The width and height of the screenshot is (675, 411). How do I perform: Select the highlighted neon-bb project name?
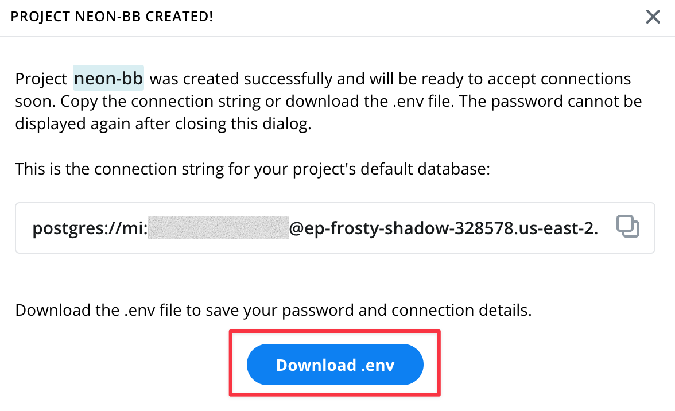pyautogui.click(x=108, y=78)
